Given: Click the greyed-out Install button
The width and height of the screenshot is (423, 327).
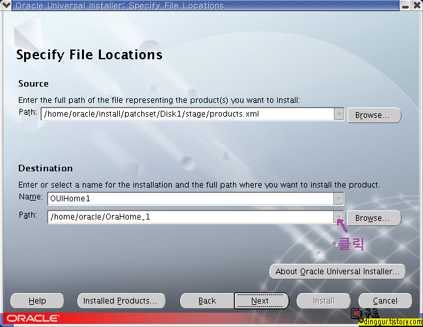Looking at the screenshot, I should pos(323,301).
